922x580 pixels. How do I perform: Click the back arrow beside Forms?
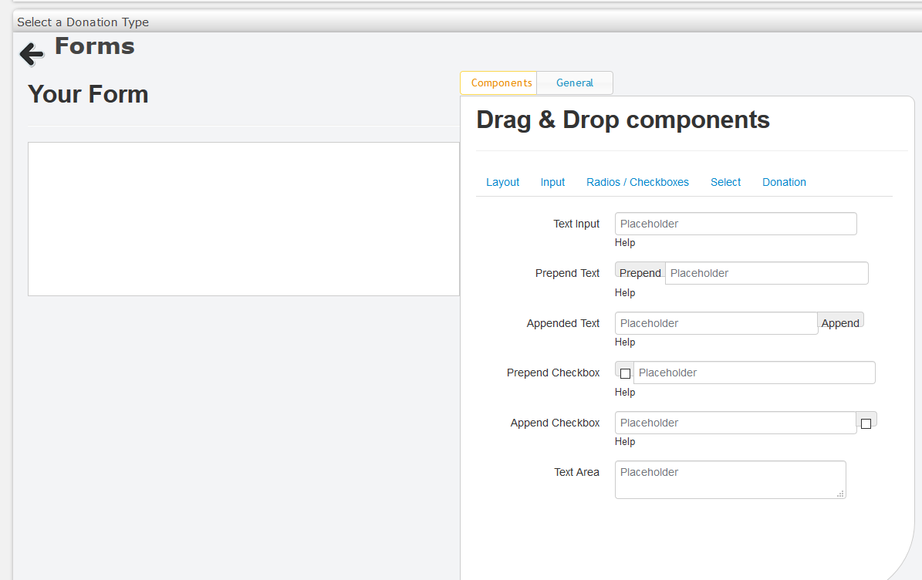(32, 54)
